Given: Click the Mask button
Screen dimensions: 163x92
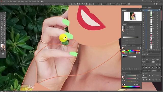Looking at the screenshot, I should 49,4.
